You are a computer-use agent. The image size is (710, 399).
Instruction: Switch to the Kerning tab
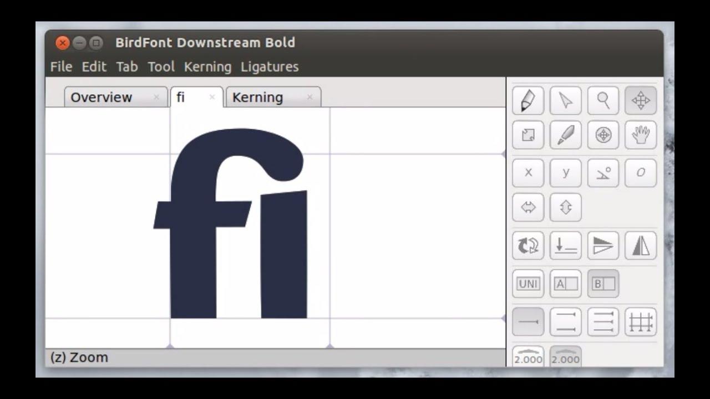pos(273,97)
